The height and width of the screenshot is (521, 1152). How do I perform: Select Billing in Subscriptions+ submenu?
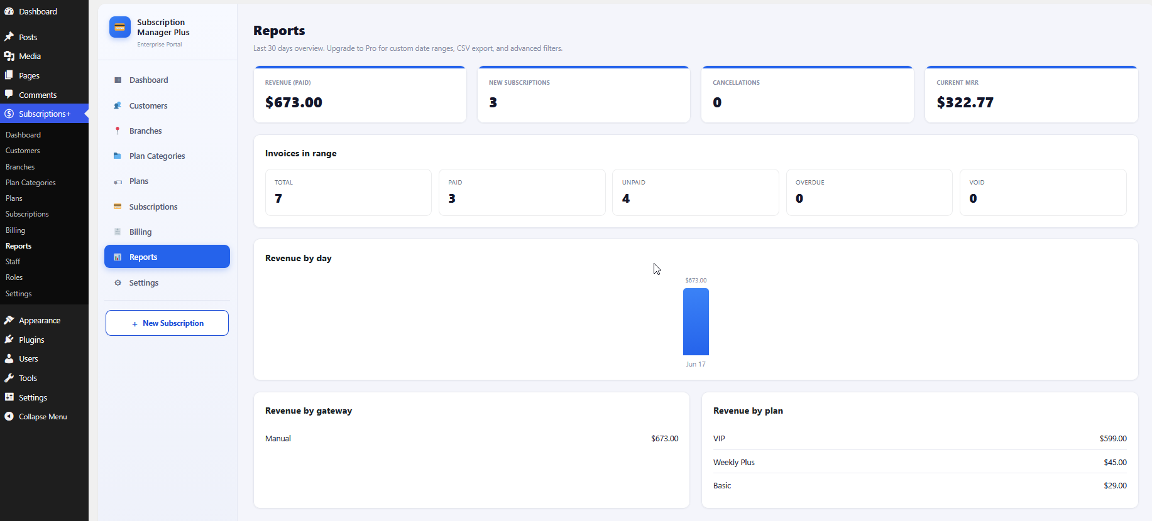[x=16, y=230]
